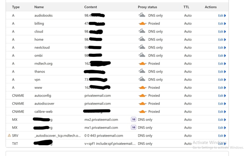Viewport: 250px width, 156px height.
Task: Edit the ombi A record
Action: click(222, 56)
